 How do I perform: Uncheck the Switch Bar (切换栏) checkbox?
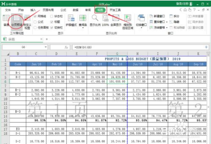tap(51, 28)
